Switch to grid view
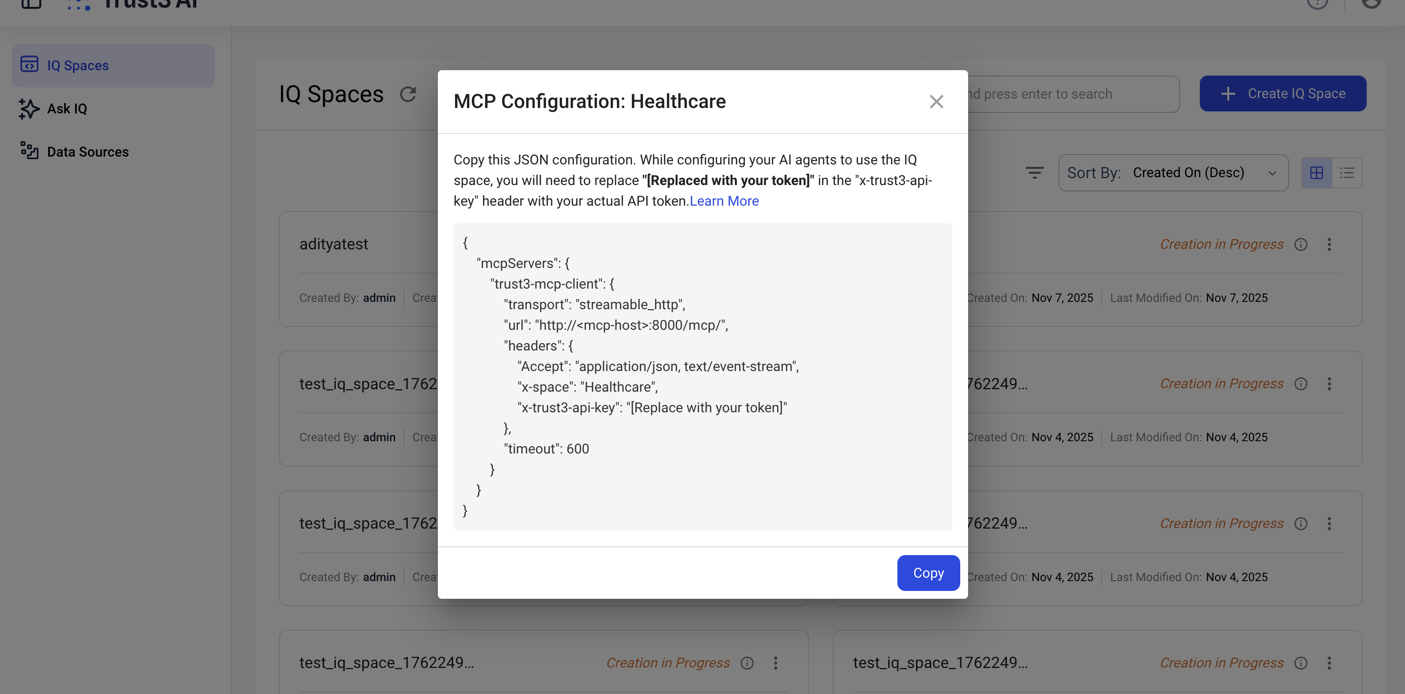Image resolution: width=1405 pixels, height=694 pixels. (1317, 173)
